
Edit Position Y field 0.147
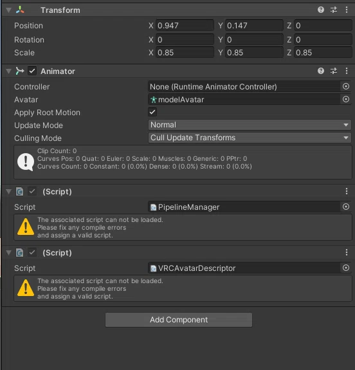click(254, 25)
